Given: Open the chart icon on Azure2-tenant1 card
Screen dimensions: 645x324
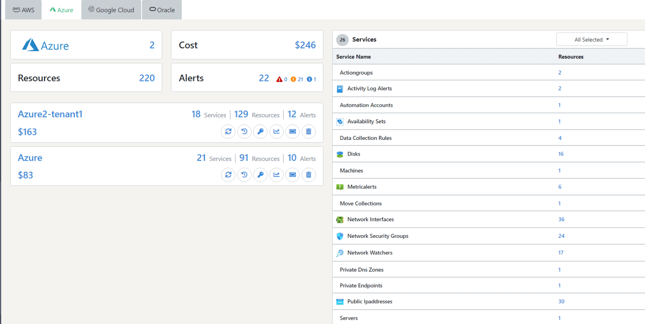Looking at the screenshot, I should tap(277, 131).
